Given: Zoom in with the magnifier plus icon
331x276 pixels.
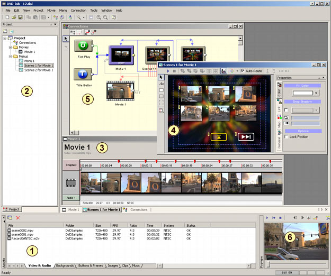Looking at the screenshot, I should click(99, 17).
